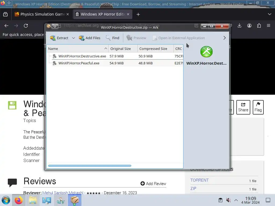The width and height of the screenshot is (275, 206).
Task: Sort archive list by Name column
Action: 78,49
